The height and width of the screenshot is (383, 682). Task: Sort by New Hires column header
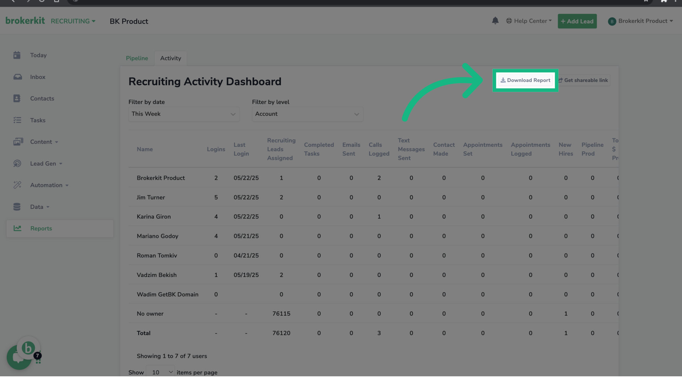click(x=566, y=149)
